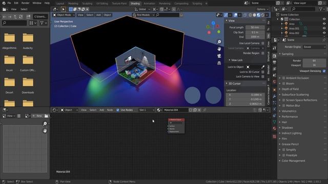The image size is (328, 184).
Task: Open the Slot 1 dropdown
Action: tap(147, 110)
